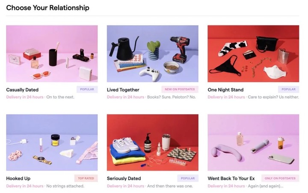
Task: Click the Hooked Up title
Action: tap(18, 178)
